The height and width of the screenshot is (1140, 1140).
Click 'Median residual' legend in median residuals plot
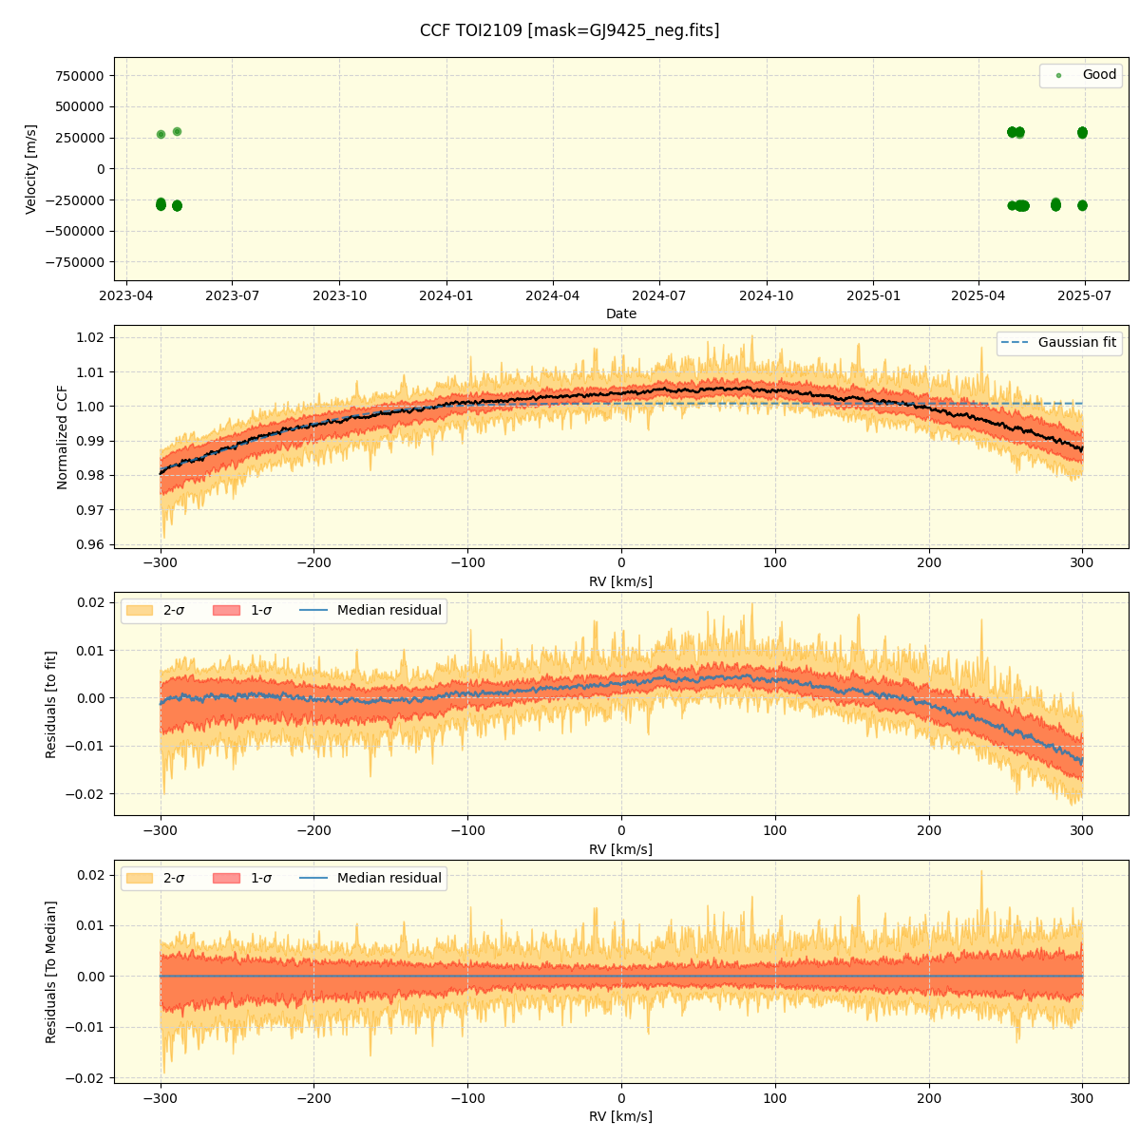370,879
